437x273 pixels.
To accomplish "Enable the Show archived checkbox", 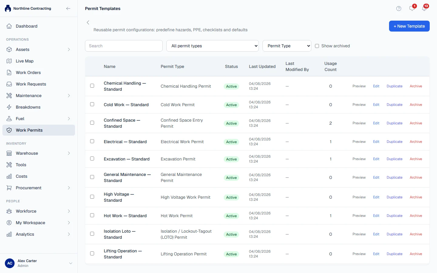I will tap(317, 46).
